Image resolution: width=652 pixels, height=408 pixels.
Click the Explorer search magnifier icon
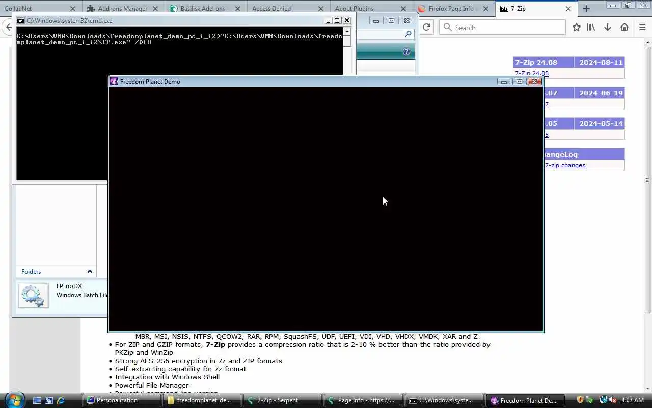[408, 34]
